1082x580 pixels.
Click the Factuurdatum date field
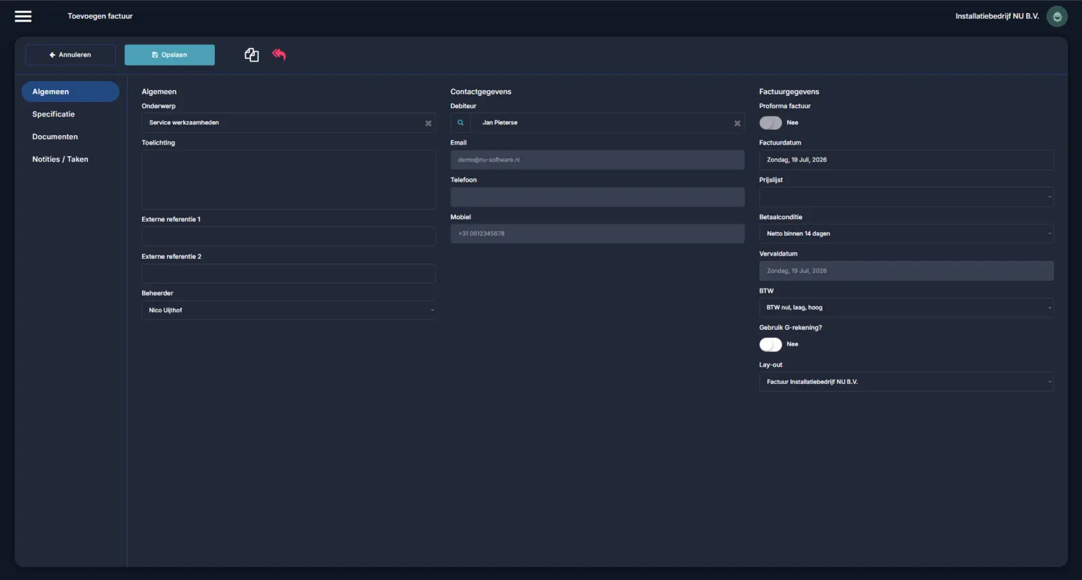(906, 160)
